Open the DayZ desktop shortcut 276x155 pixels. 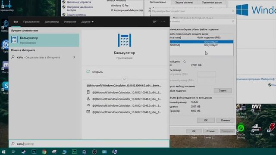[256, 110]
